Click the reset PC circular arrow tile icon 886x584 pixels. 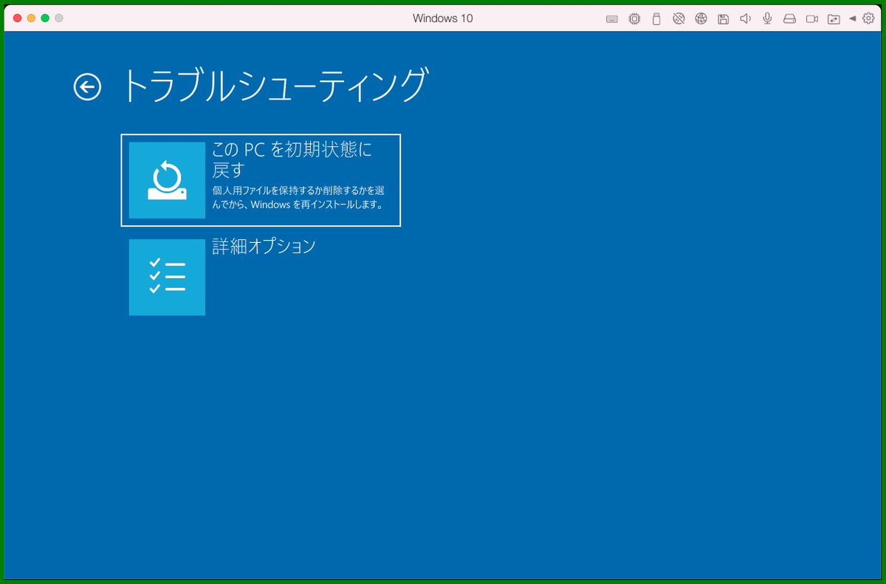tap(167, 180)
